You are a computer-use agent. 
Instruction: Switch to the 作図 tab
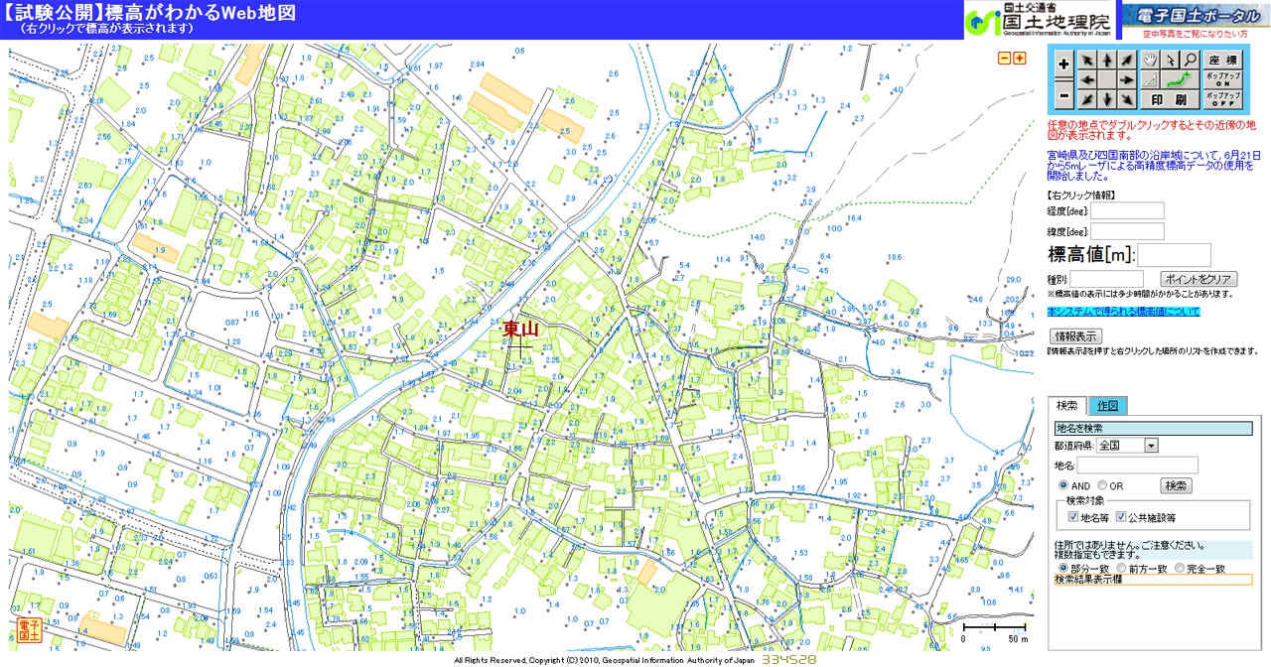[x=1107, y=406]
